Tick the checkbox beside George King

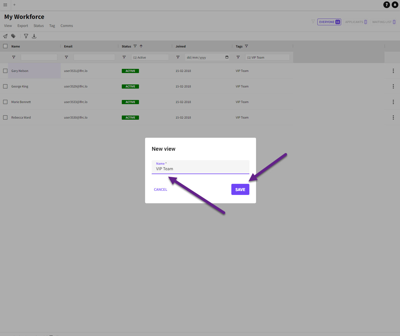tap(5, 86)
